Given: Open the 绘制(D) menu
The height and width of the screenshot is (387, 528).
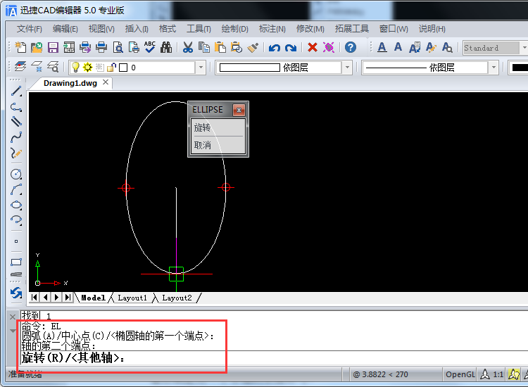Looking at the screenshot, I should [x=234, y=29].
